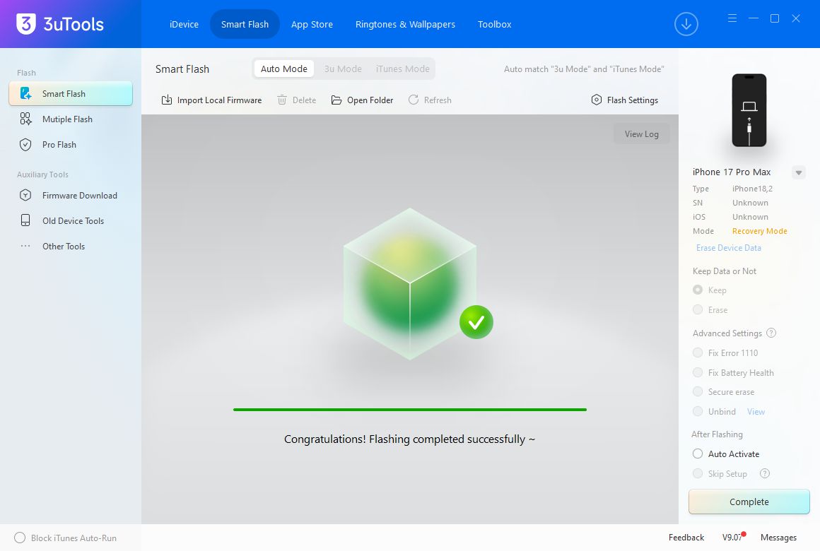Click the Import Local Firmware icon
The image size is (820, 551).
click(167, 100)
